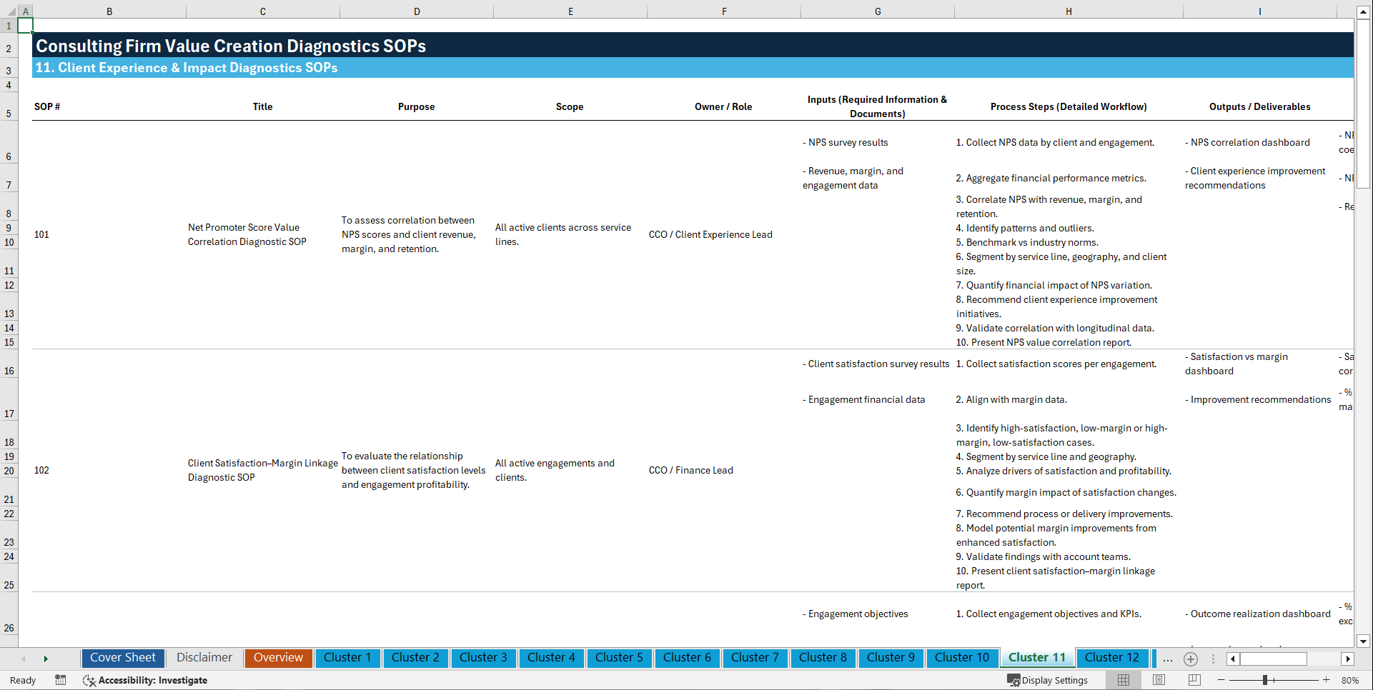Viewport: 1373px width, 690px height.
Task: Click Zoom Out minus icon on status bar
Action: [x=1221, y=680]
